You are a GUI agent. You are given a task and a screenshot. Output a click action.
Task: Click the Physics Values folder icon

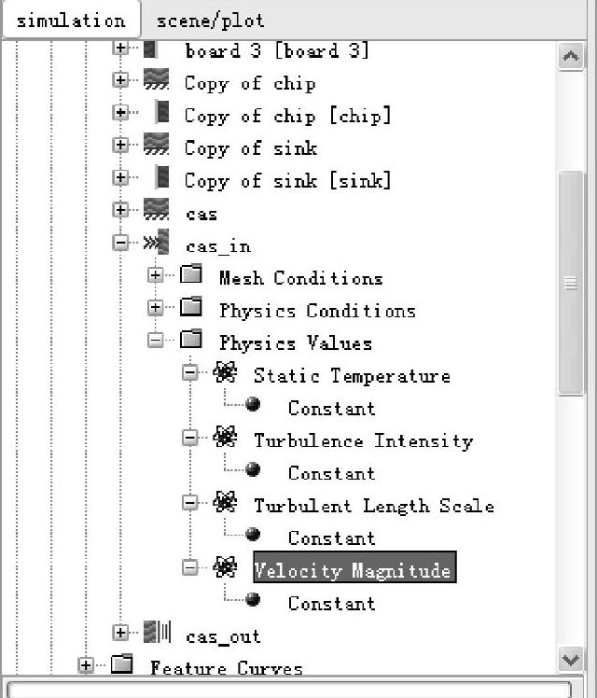tap(191, 342)
